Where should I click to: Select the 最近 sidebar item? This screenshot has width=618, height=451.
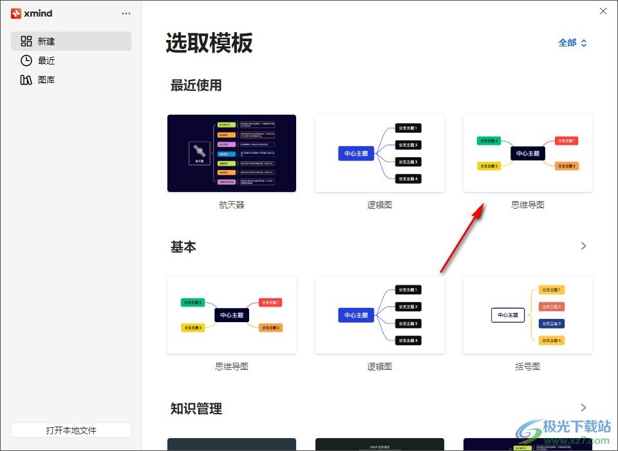(x=71, y=61)
